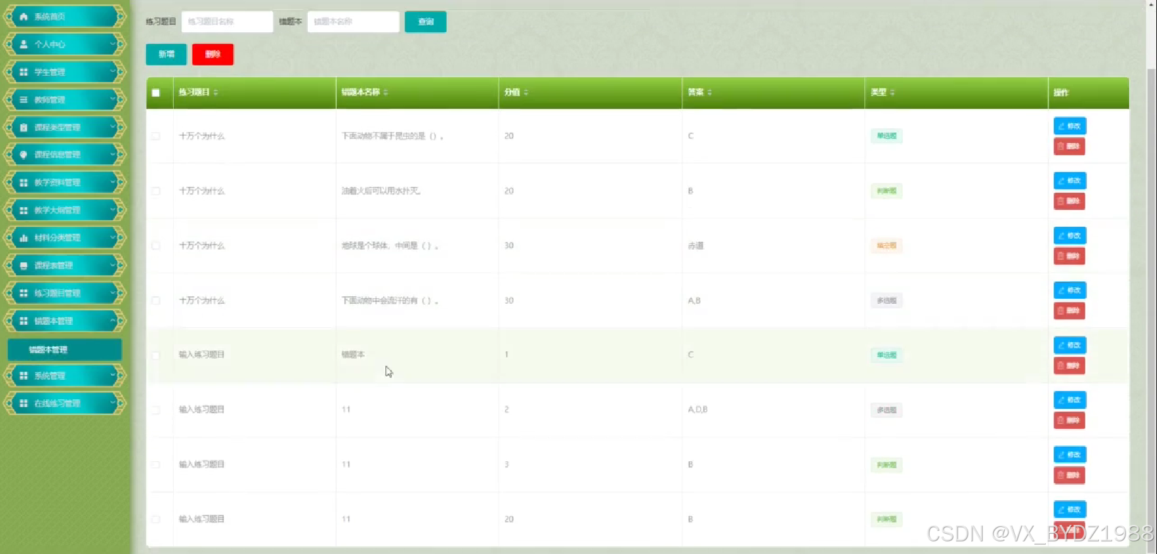Click the person icon beside 个人中心
Screen dimensions: 1157x554
click(x=23, y=44)
